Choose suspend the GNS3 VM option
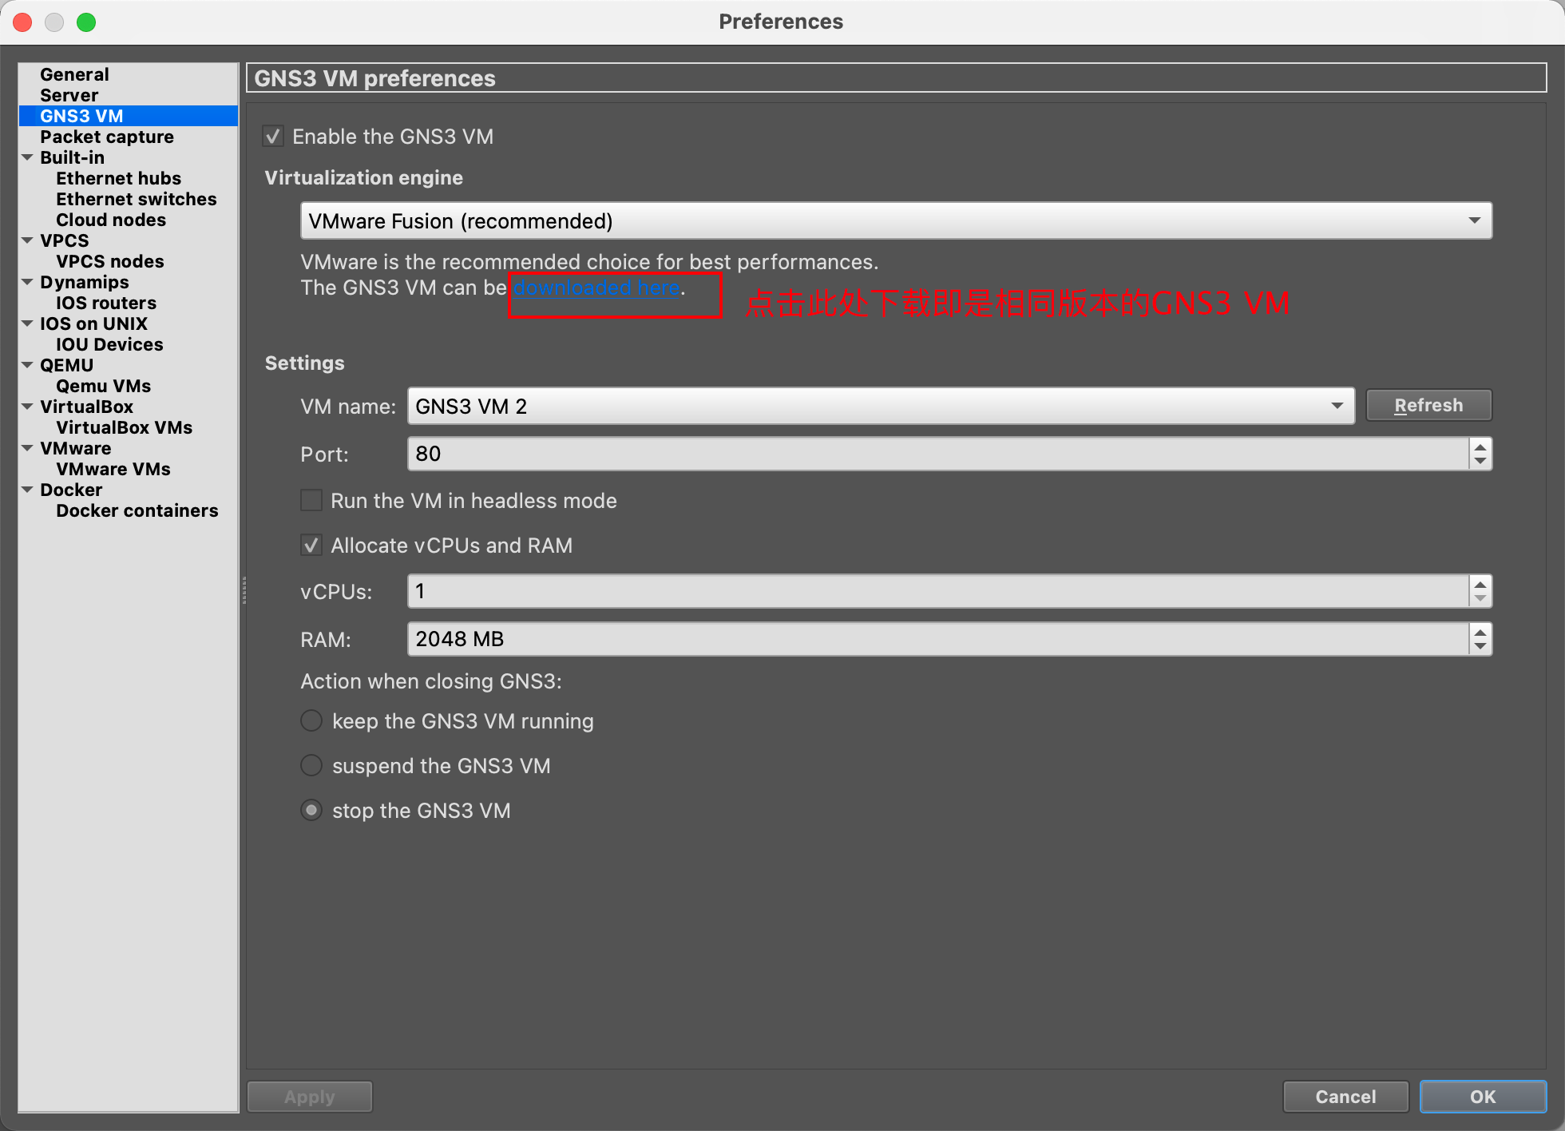 [x=311, y=765]
